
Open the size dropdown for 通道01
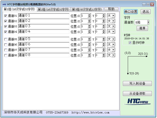[113, 16]
